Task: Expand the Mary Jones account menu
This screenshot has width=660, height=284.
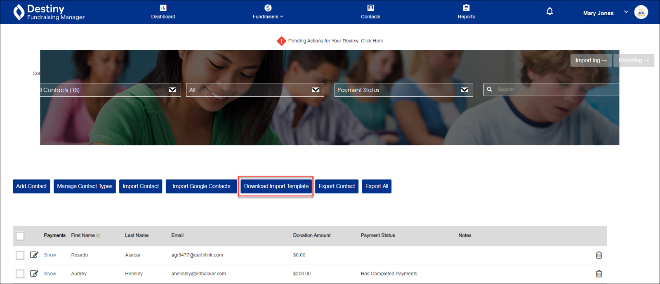Action: [626, 12]
